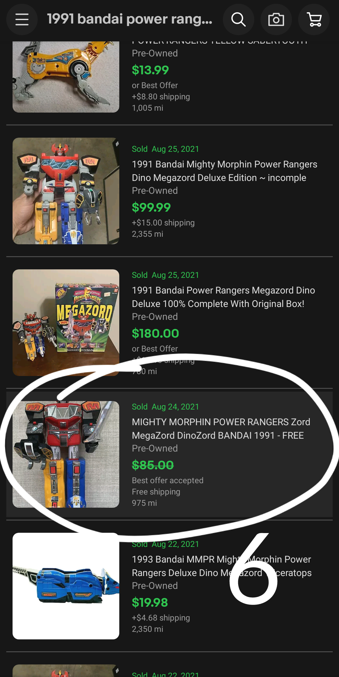Select the struck-through $85.00 price
Image resolution: width=339 pixels, height=677 pixels.
(153, 465)
